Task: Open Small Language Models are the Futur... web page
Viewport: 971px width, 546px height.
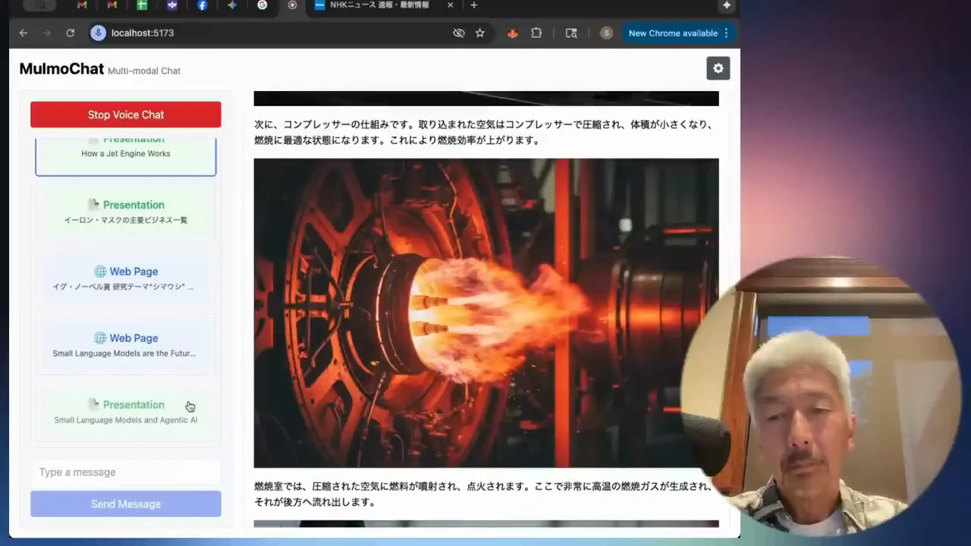Action: pos(126,345)
